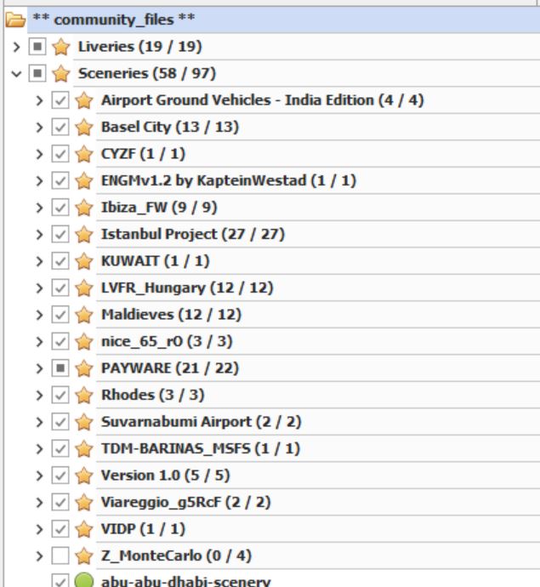Screen dimensions: 540x587
Task: Click the star icon beside VIDP
Action: coord(84,529)
